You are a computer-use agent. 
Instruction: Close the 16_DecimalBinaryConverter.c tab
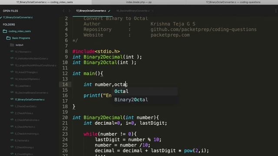152,11
